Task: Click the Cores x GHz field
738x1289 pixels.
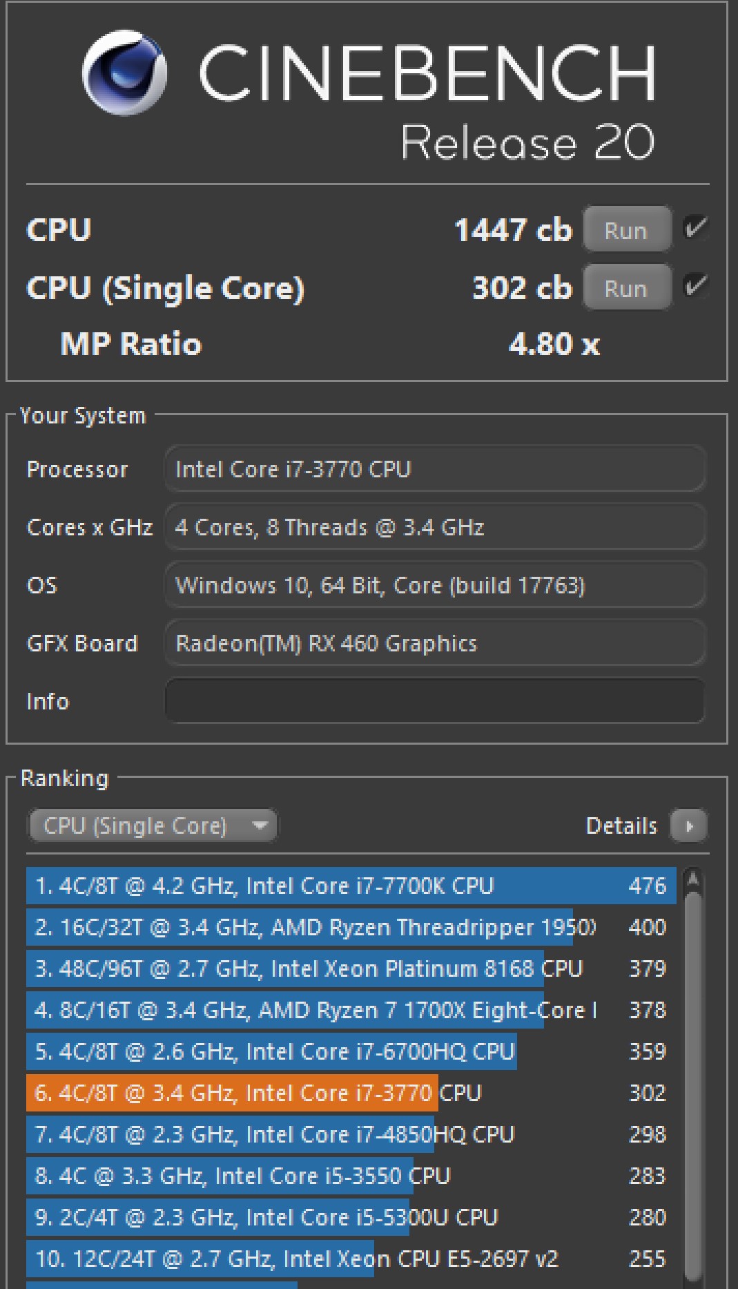Action: 435,527
